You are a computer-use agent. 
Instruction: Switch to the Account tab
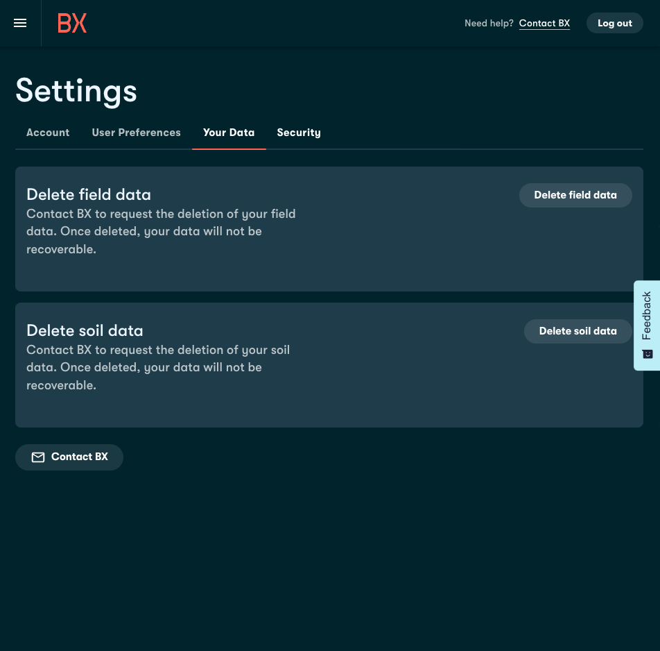click(x=48, y=133)
